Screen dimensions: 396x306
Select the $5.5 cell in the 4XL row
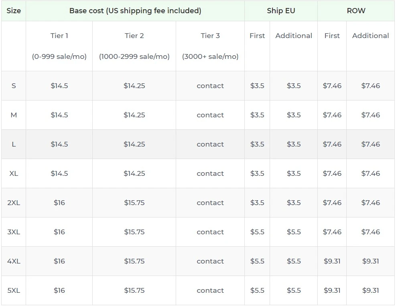[x=257, y=261]
